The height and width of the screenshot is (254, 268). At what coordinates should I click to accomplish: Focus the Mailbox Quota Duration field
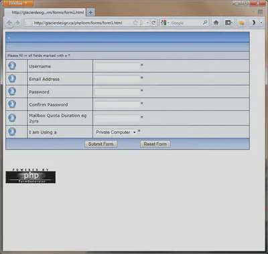click(x=117, y=118)
